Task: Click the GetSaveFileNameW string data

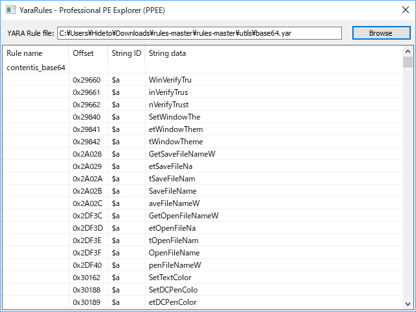Action: pyautogui.click(x=182, y=154)
